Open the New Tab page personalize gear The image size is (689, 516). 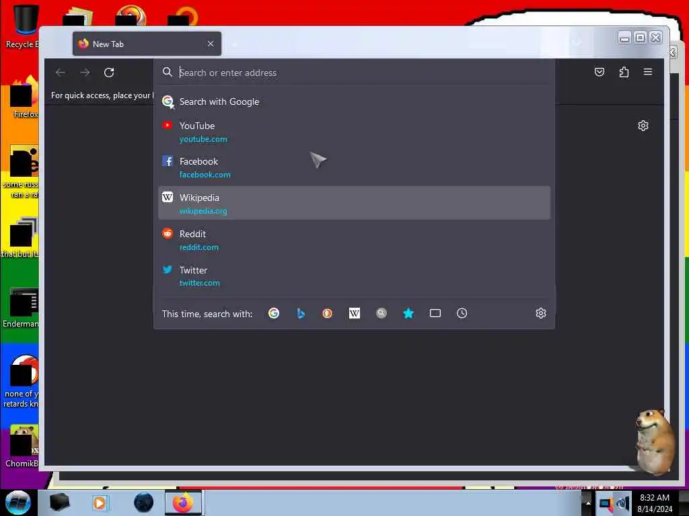(643, 126)
